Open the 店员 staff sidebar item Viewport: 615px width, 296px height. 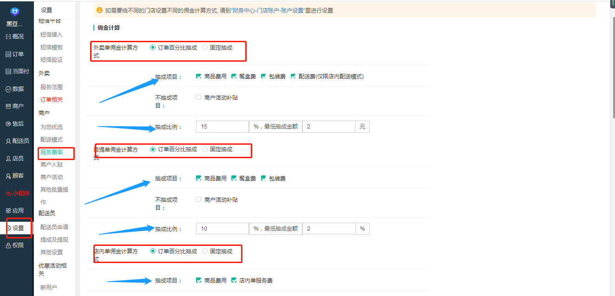[15, 159]
